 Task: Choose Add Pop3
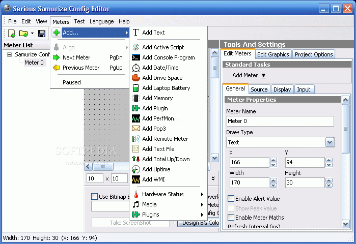click(x=169, y=129)
